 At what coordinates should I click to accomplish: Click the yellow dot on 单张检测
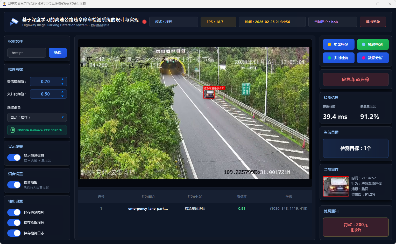pyautogui.click(x=329, y=44)
